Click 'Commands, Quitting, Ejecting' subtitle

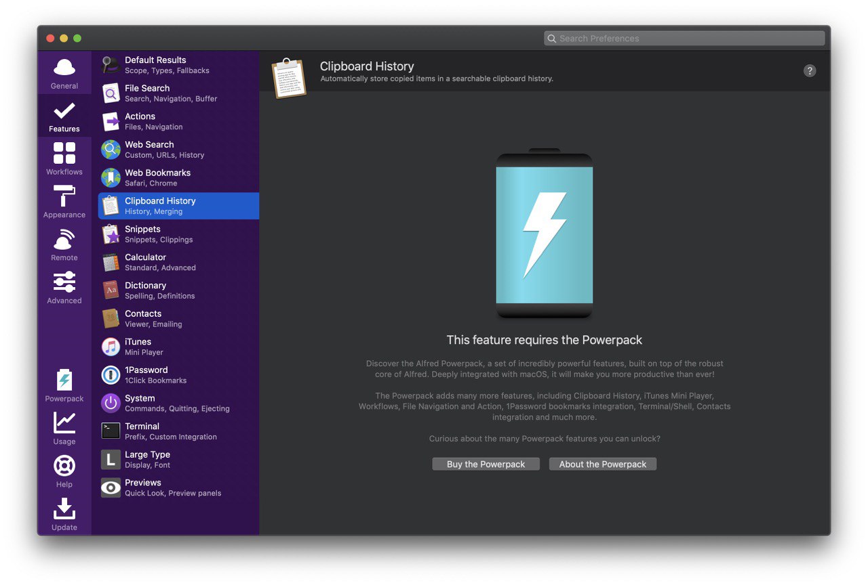[x=177, y=409]
